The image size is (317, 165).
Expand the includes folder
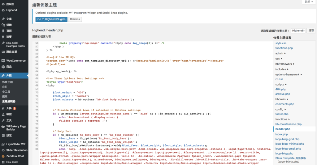[x=282, y=69]
